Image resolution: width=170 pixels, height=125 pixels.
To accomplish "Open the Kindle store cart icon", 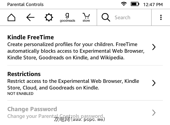I will point(86,17).
